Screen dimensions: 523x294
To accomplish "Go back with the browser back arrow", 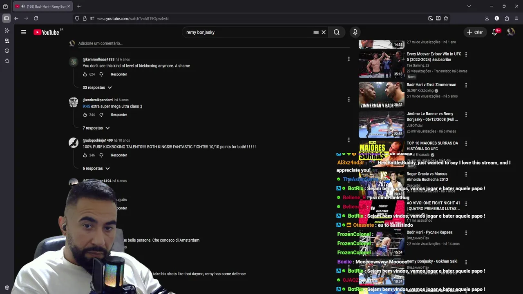I will [16, 18].
